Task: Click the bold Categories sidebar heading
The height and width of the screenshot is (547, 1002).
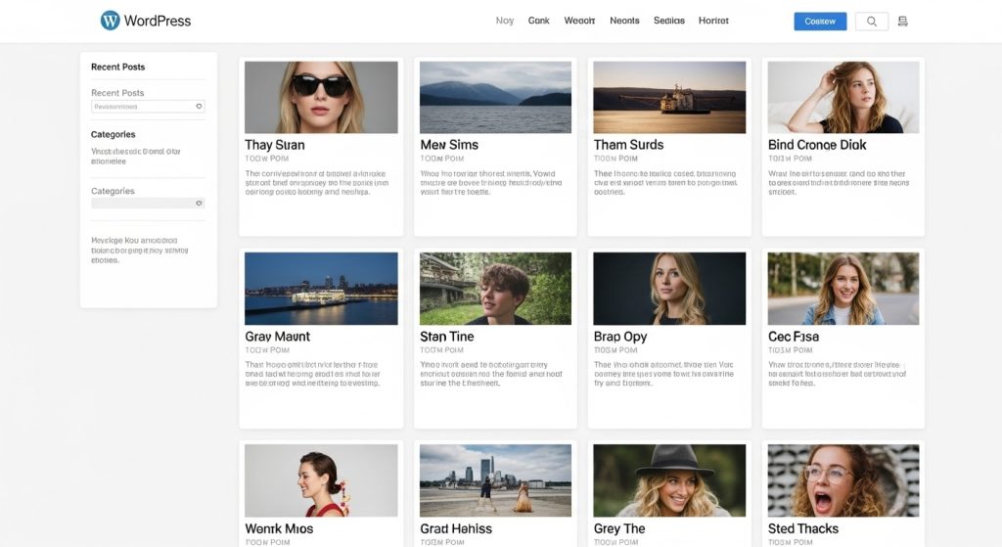Action: click(114, 134)
